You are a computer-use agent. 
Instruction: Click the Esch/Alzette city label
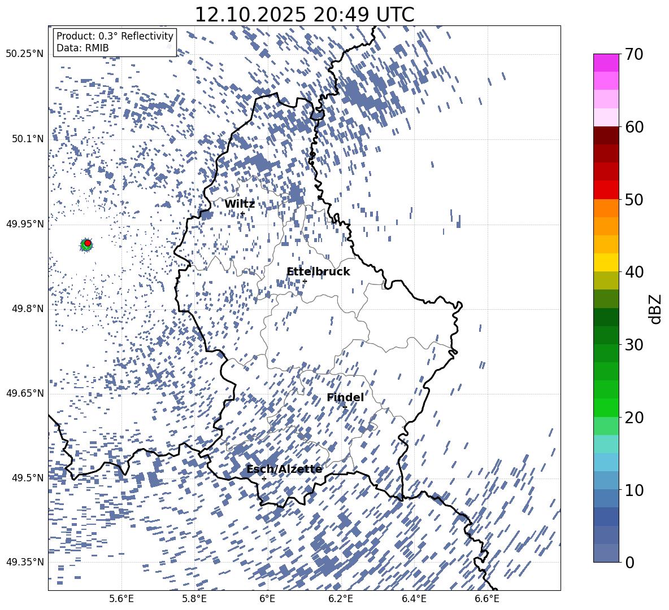(x=284, y=469)
